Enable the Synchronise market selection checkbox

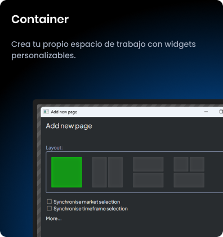[49, 201]
